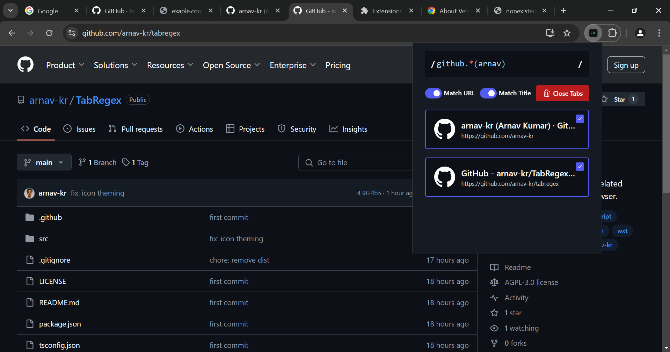
Task: Open the Extensions puzzle-piece menu
Action: pyautogui.click(x=612, y=33)
